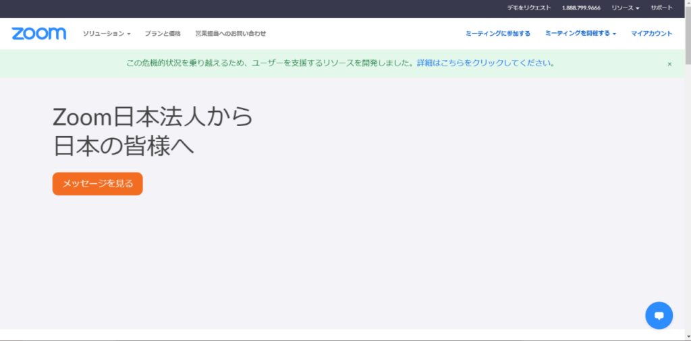This screenshot has height=341, width=691.
Task: Select 営業担当へのお問い合わせ in the navbar
Action: tap(231, 34)
